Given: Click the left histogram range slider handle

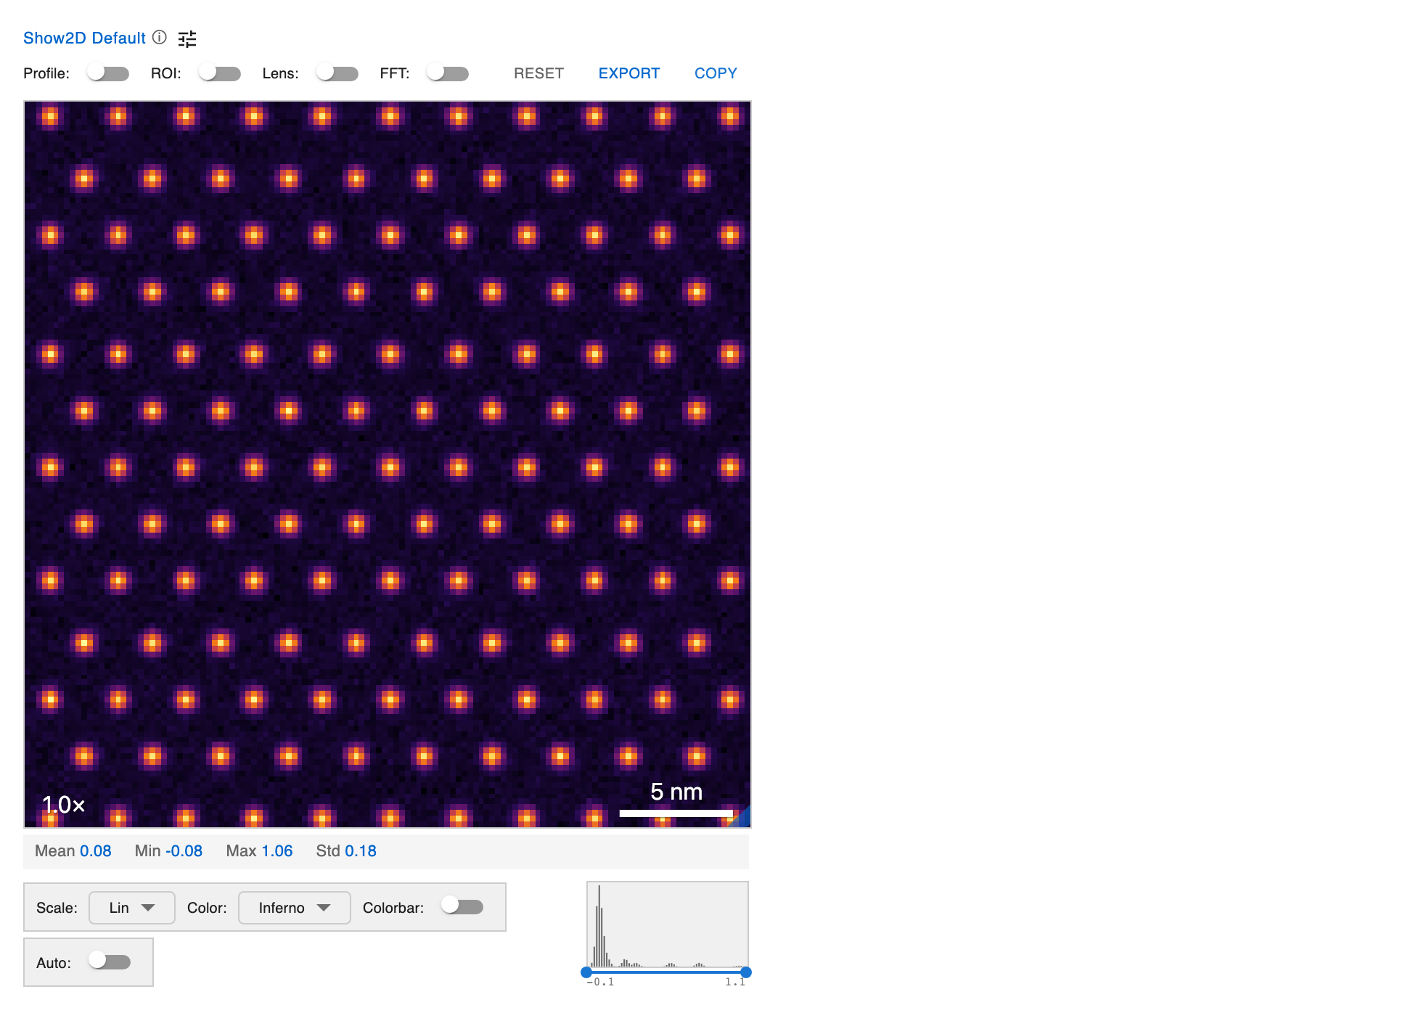Looking at the screenshot, I should (x=586, y=972).
